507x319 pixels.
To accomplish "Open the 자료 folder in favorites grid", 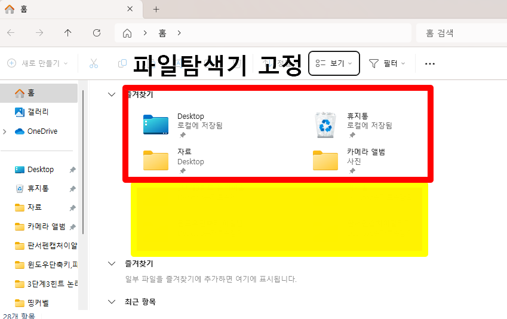I will (156, 161).
